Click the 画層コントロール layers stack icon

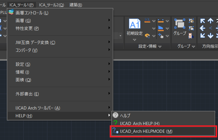(11, 12)
